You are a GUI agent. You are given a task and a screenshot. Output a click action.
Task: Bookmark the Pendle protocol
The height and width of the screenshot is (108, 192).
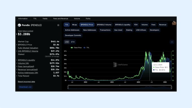point(58,25)
